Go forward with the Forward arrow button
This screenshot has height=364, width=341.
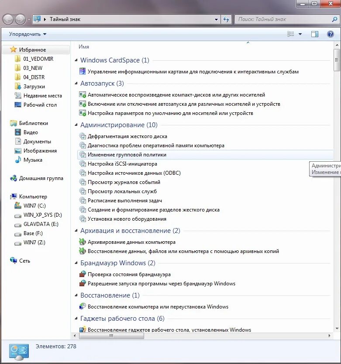pyautogui.click(x=20, y=19)
